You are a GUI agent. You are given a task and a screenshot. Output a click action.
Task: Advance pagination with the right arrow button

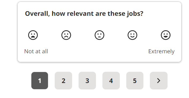[159, 81]
